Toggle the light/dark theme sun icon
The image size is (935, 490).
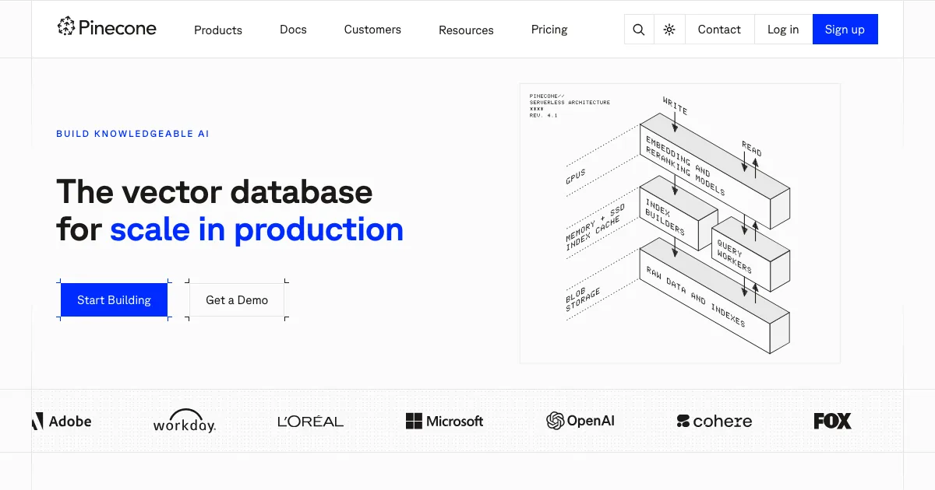[669, 30]
